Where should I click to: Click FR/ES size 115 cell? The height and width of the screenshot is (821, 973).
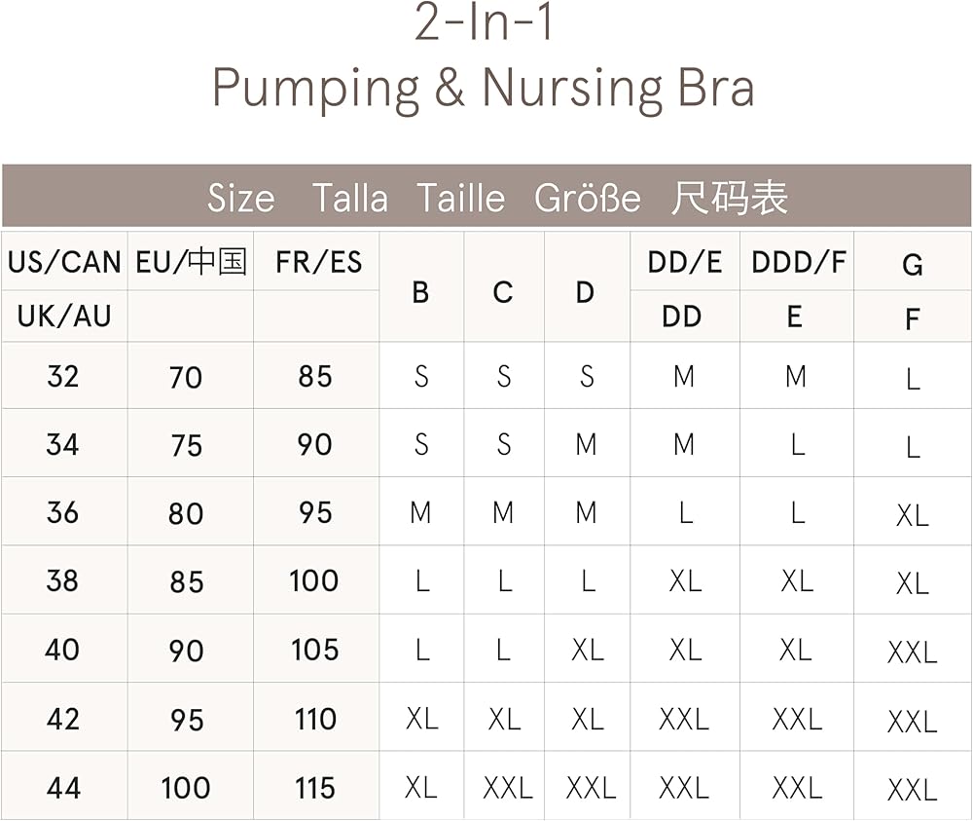pyautogui.click(x=315, y=787)
